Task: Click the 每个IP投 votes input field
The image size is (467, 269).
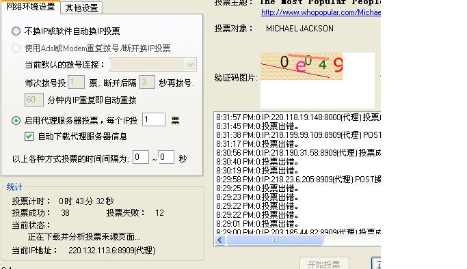Action: click(x=154, y=119)
